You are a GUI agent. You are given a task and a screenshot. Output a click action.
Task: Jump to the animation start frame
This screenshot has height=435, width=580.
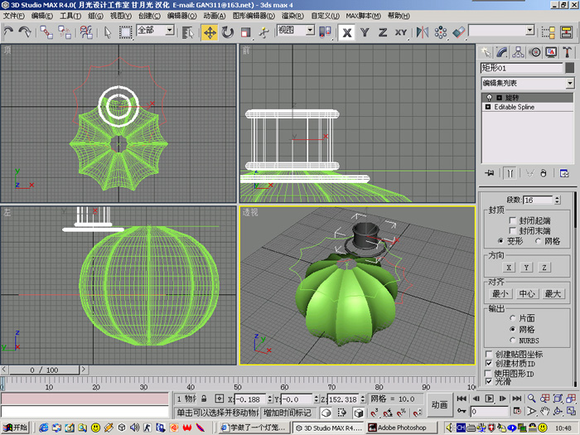(462, 399)
